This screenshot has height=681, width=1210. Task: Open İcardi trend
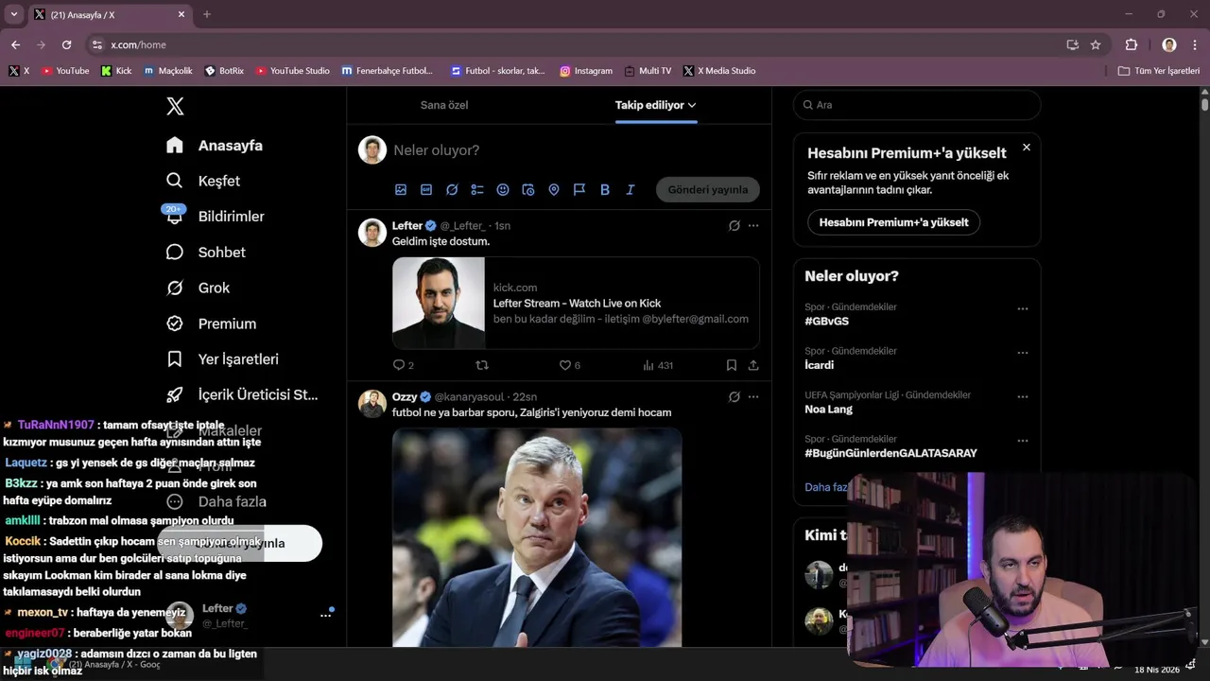(819, 365)
